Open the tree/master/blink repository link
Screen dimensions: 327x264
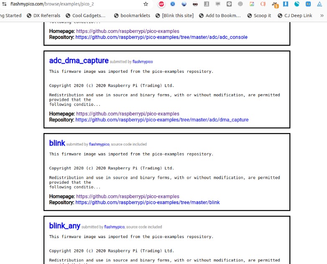(148, 202)
